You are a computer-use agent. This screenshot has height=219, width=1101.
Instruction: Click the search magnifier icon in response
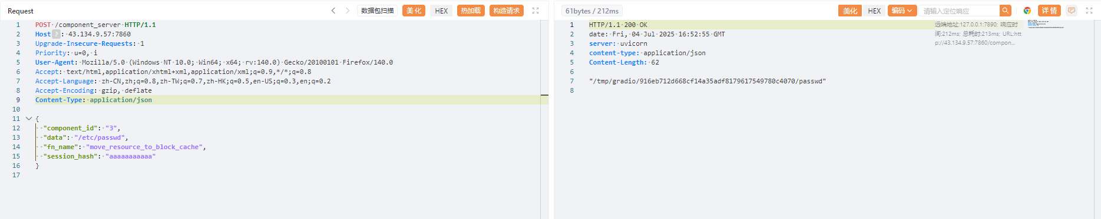point(1006,11)
